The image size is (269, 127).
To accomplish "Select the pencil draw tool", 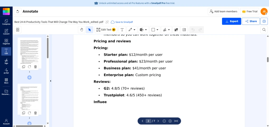I will click(130, 30).
